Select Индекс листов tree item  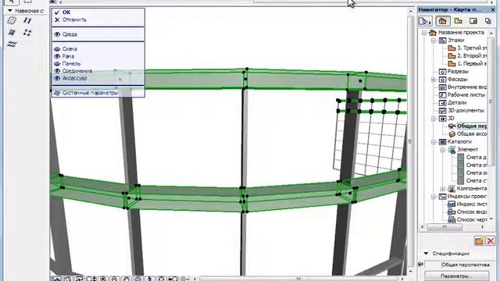472,205
